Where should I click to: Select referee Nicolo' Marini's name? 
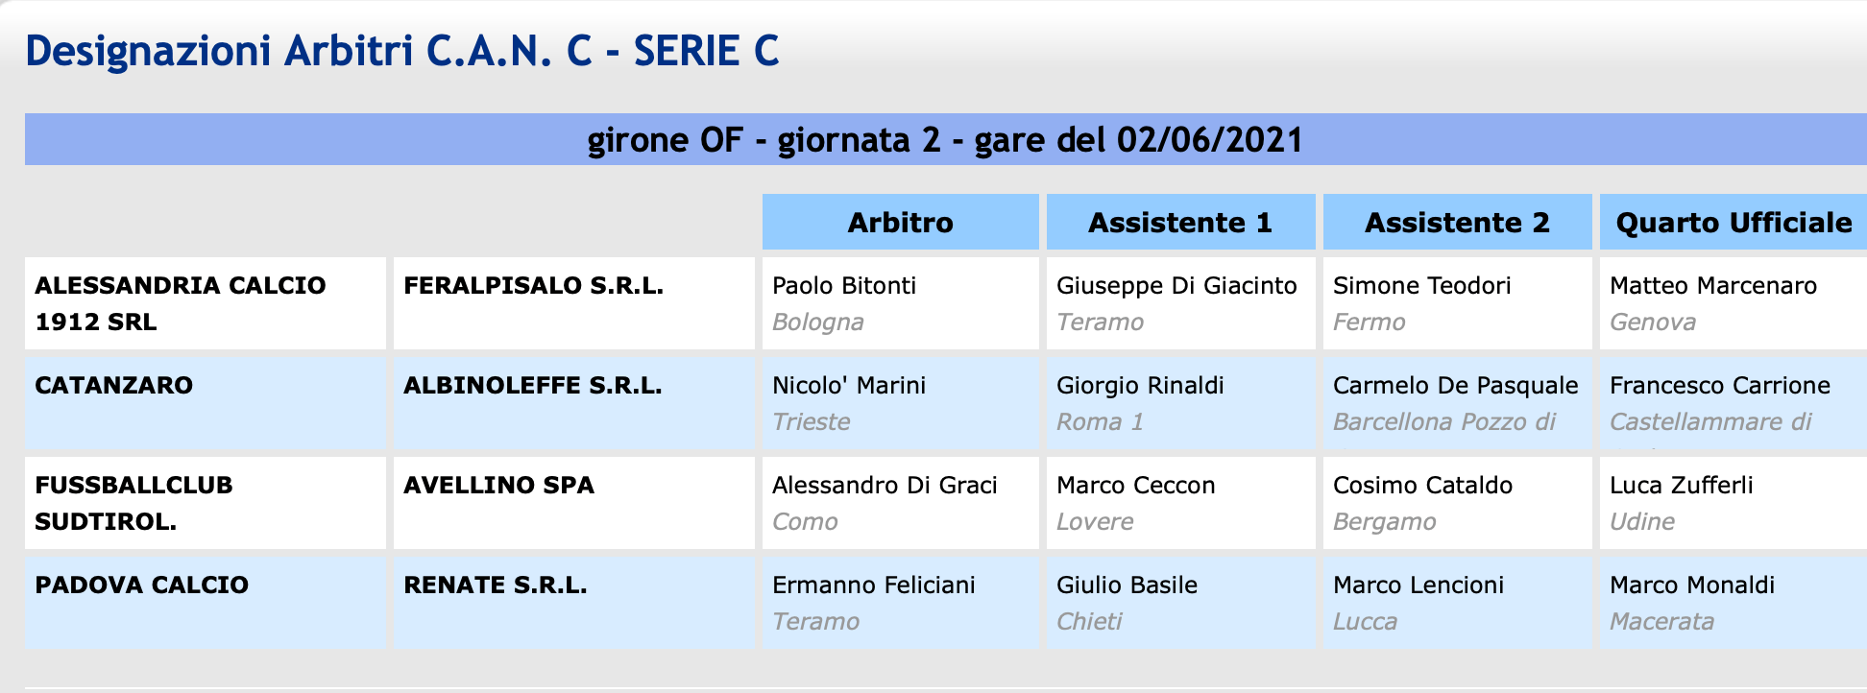pos(849,386)
